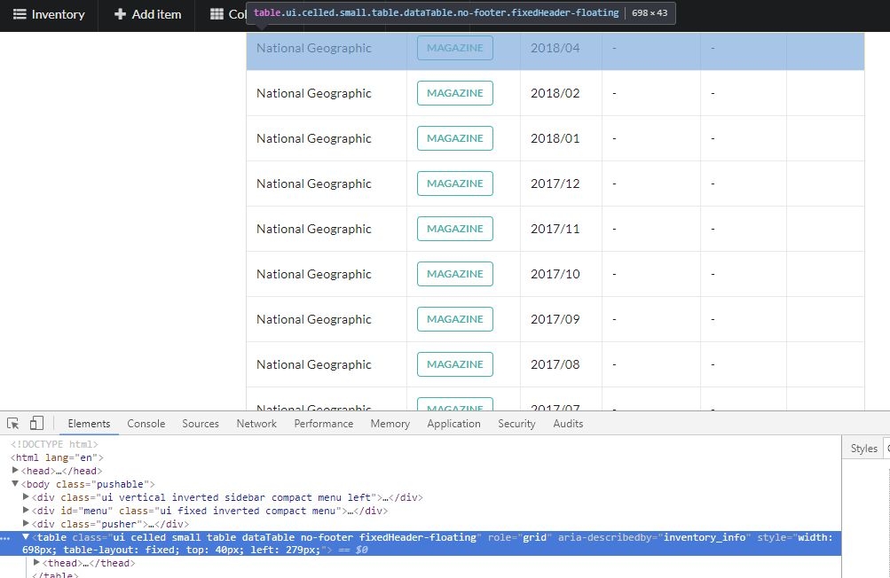890x578 pixels.
Task: Click National Geographic in the 2017/09 row
Action: (x=314, y=319)
